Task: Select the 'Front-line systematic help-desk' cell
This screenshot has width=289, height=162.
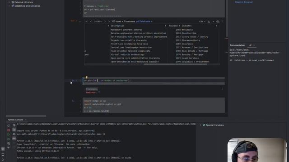Action: click(x=129, y=44)
